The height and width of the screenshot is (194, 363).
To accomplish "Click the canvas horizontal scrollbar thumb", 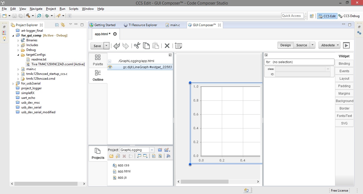I will pos(205,182).
